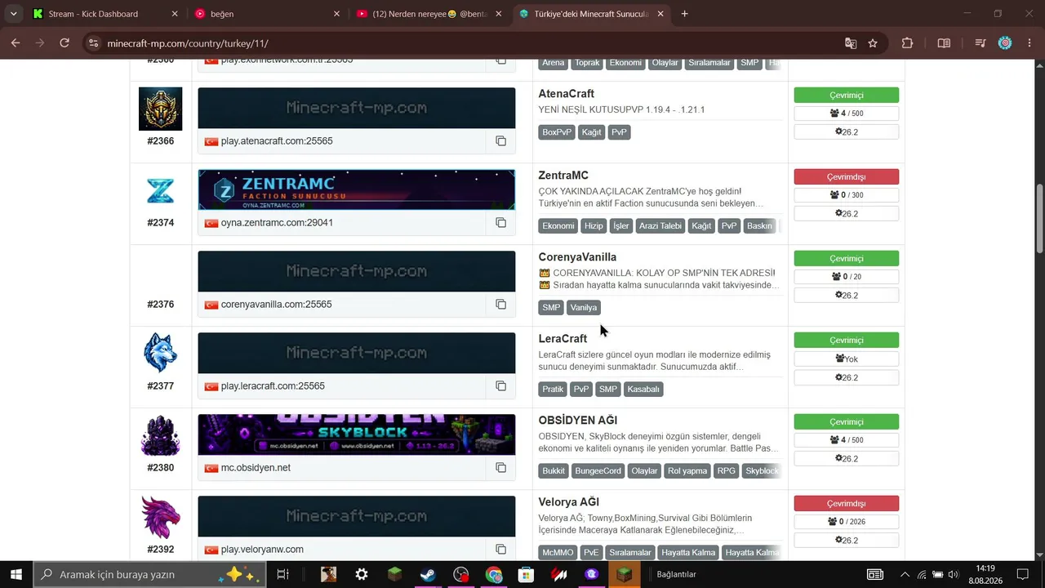Switch to the beğen tab

tap(268, 14)
